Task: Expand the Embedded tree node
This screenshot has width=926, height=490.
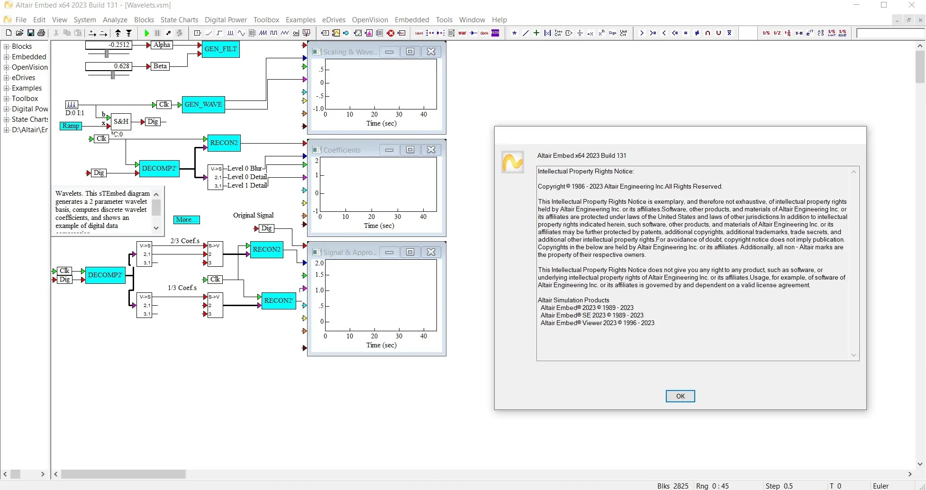Action: click(x=7, y=57)
